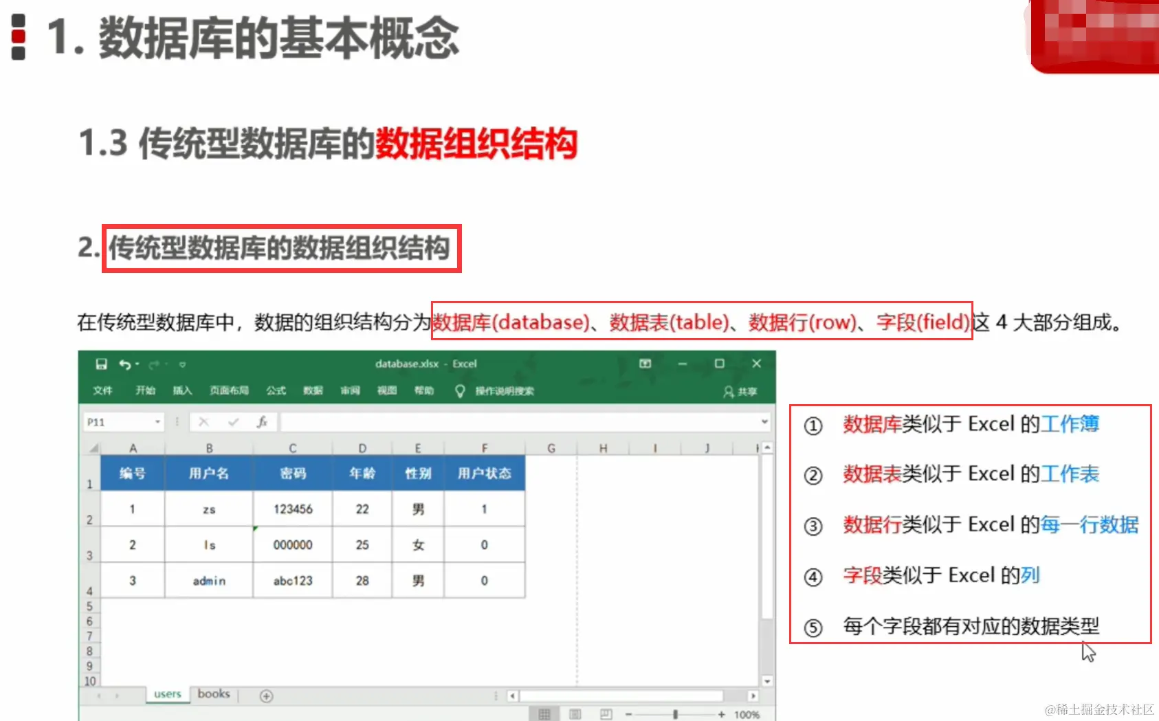
Task: Click next sheet navigation arrow
Action: pos(117,696)
